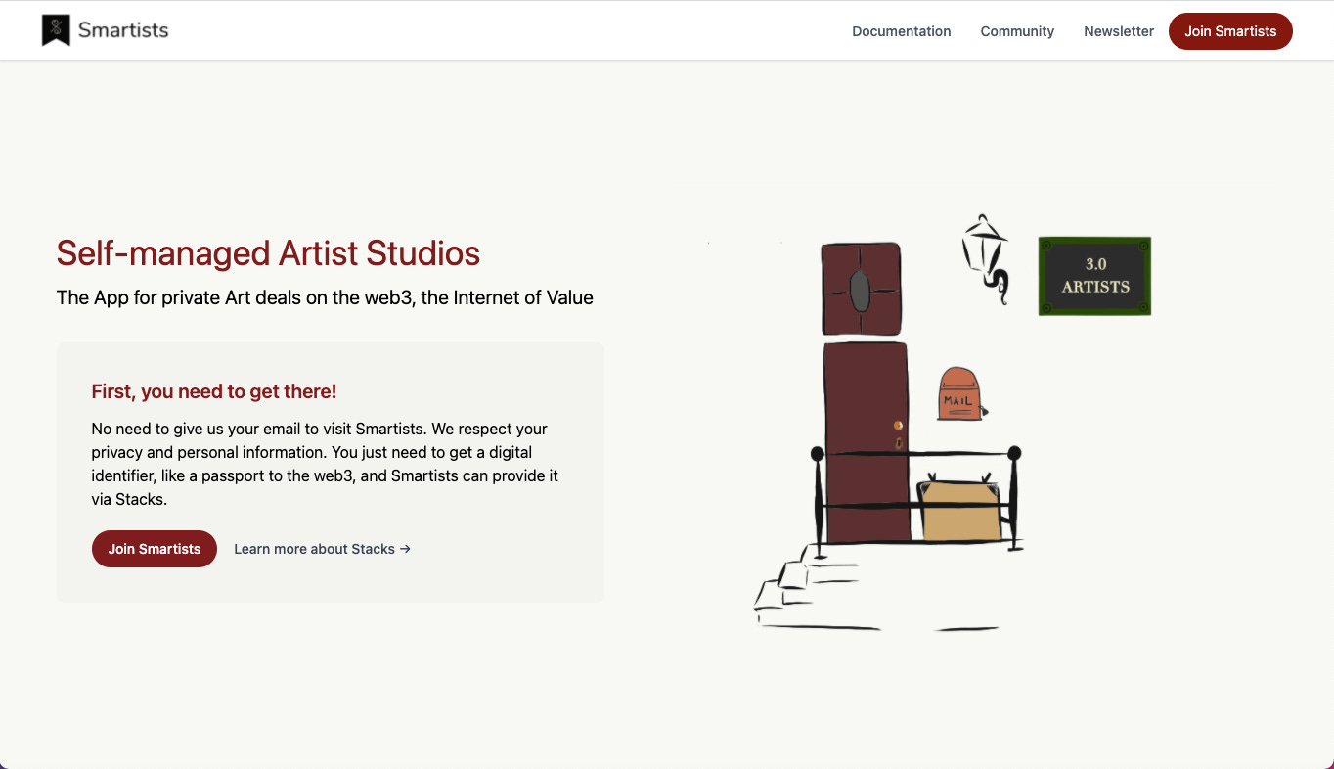Image resolution: width=1334 pixels, height=769 pixels.
Task: Click the privacy paragraph text in the card
Action: click(325, 464)
